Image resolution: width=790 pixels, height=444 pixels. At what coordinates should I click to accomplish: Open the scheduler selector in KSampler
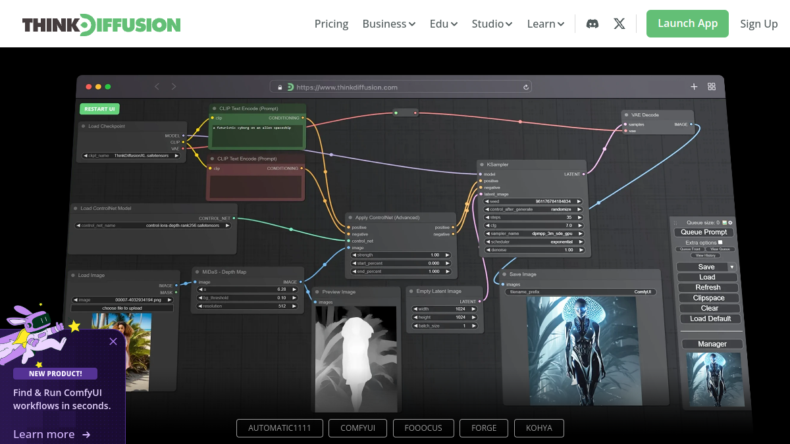point(534,241)
